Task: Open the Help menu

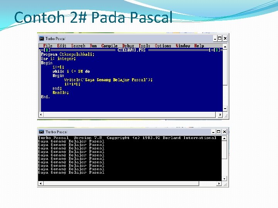Action: pos(199,46)
